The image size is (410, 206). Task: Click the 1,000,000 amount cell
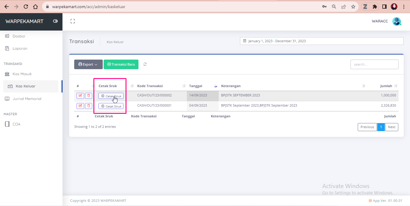pos(388,95)
